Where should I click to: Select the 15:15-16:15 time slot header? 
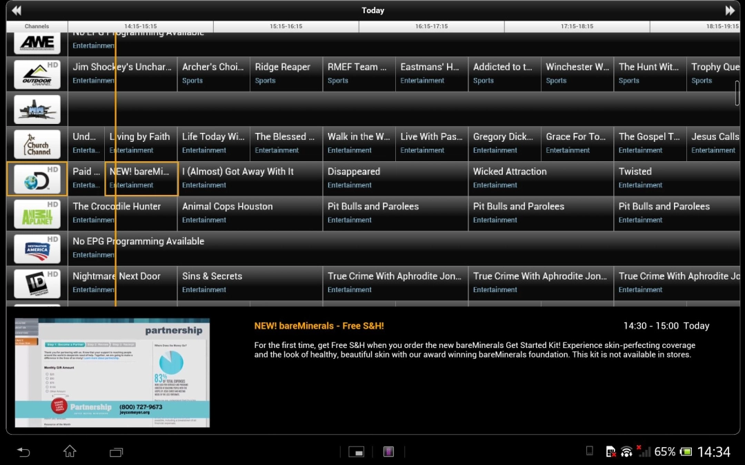(x=286, y=26)
